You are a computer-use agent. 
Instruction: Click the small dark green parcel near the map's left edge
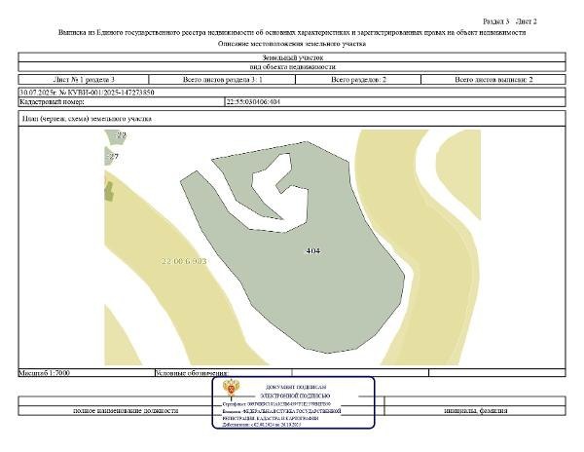point(109,190)
